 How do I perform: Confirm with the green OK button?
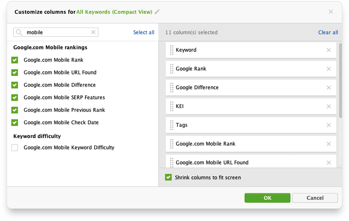[267, 198]
